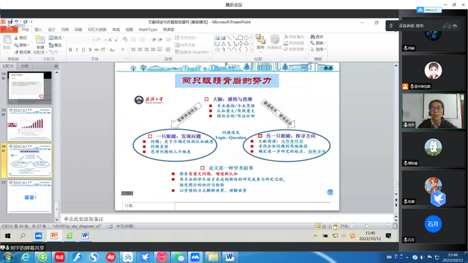Click the Bold formatting button
Screen dimensions: 468x263
pos(70,50)
